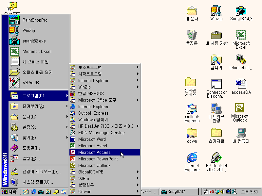Open Microsoft Outlook from the Programs menu
Screen dimensions: 262x196
(x=105, y=165)
